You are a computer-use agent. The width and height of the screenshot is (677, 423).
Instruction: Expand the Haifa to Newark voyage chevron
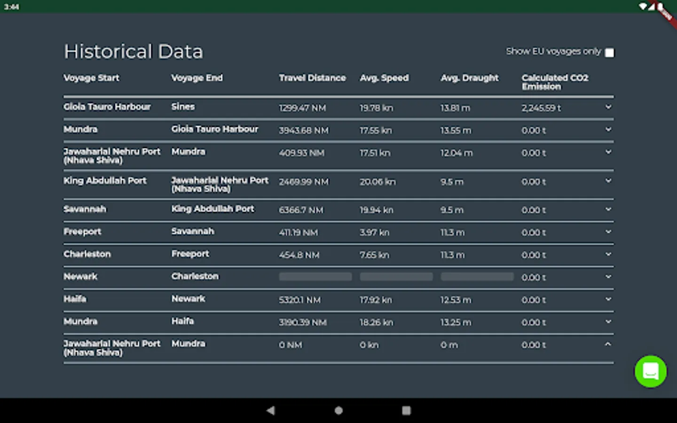(608, 299)
